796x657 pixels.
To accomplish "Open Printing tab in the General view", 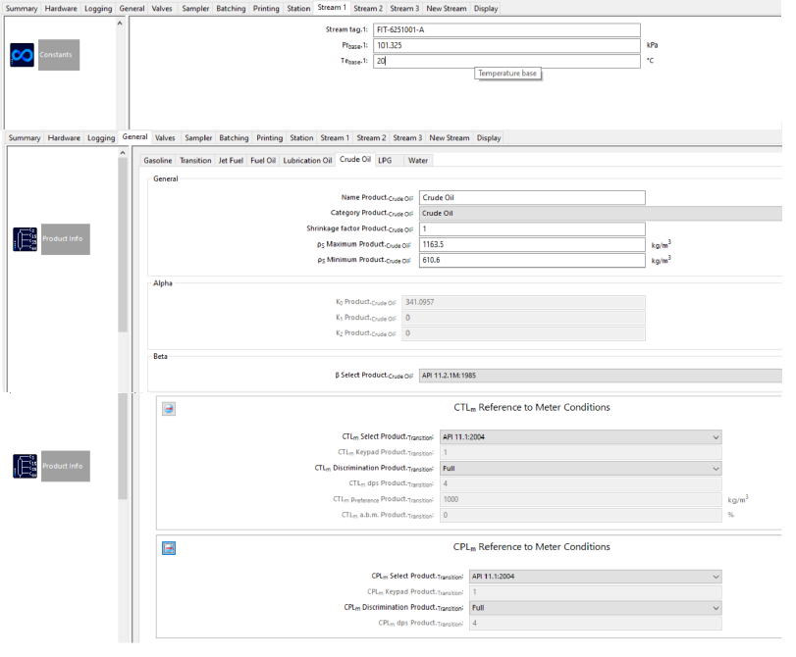I will 269,138.
